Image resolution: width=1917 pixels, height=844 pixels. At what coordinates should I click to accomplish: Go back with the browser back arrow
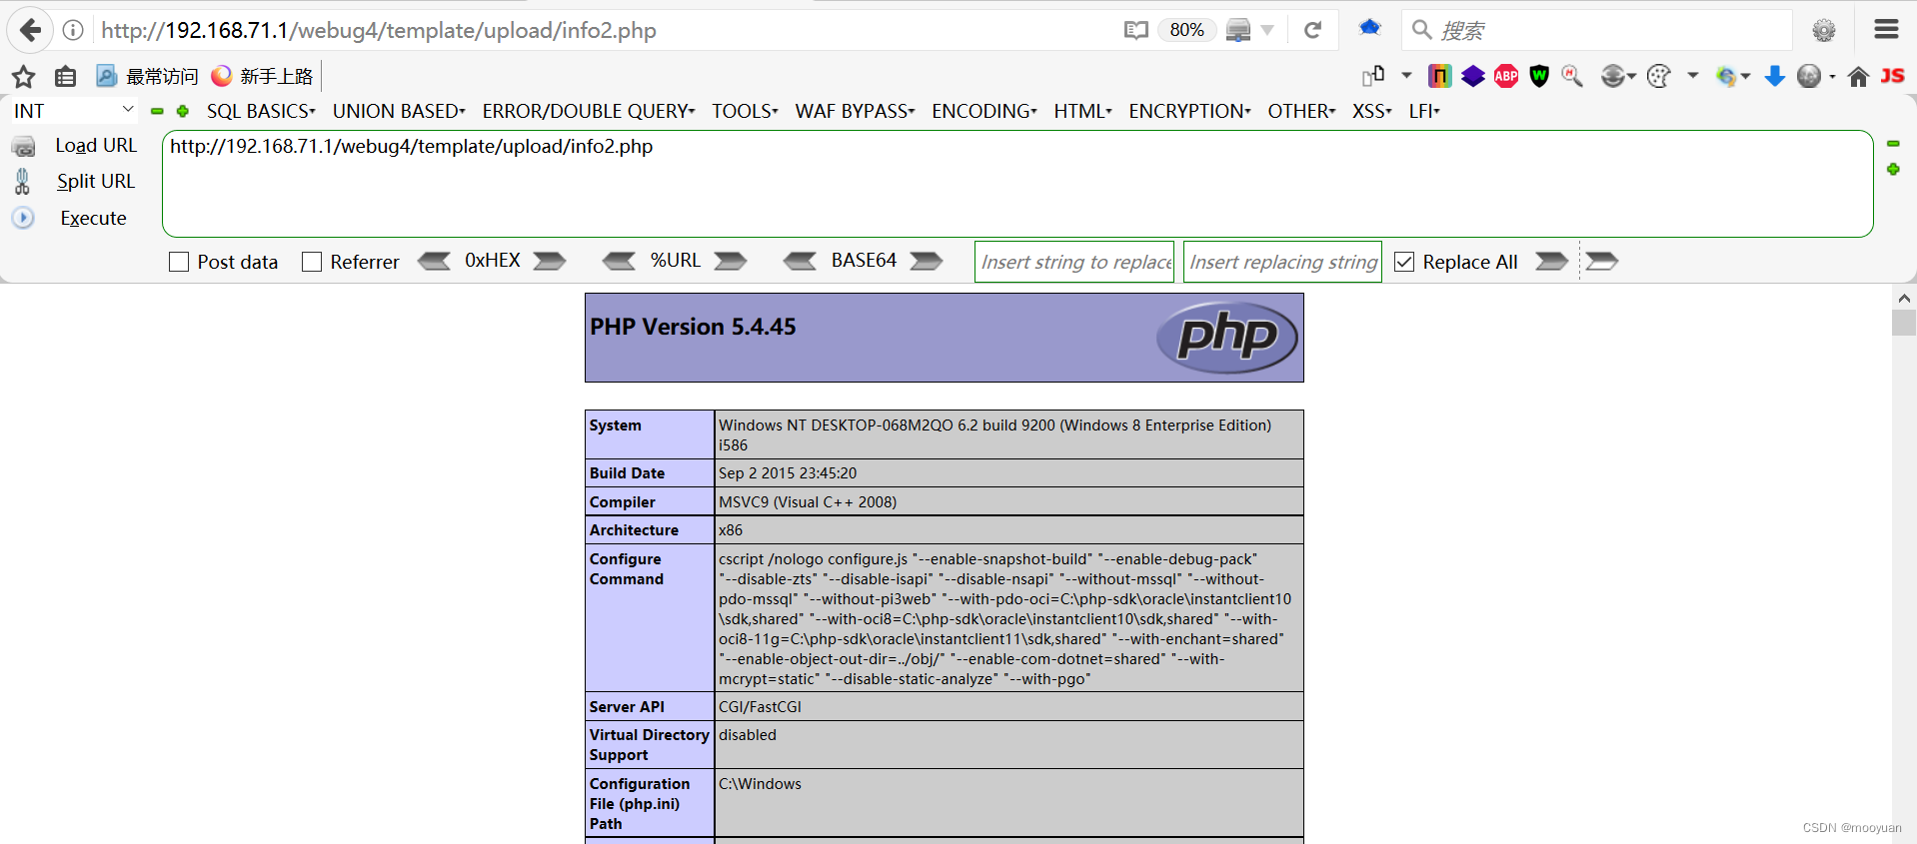coord(31,30)
